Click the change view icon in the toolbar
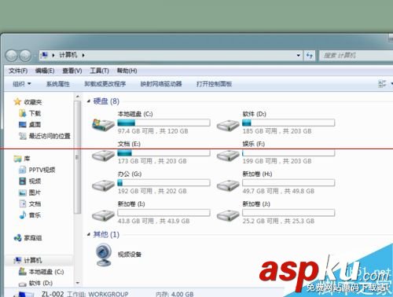 tap(382, 84)
